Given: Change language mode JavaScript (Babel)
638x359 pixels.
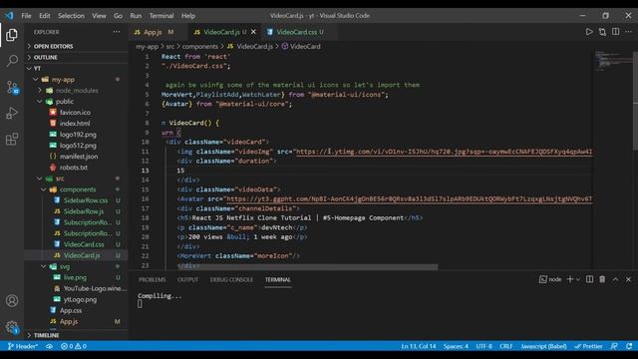Looking at the screenshot, I should tap(543, 346).
